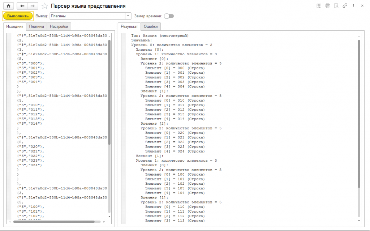Click source line {"S","012"},
The width and height of the screenshot is (370, 231).
[31, 114]
